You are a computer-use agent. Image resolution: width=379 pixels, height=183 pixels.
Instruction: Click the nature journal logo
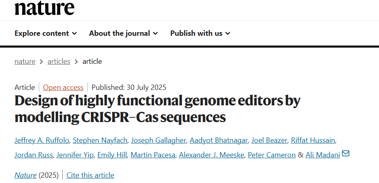(44, 9)
